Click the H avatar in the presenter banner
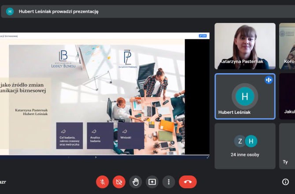This screenshot has width=295, height=194. point(10,11)
